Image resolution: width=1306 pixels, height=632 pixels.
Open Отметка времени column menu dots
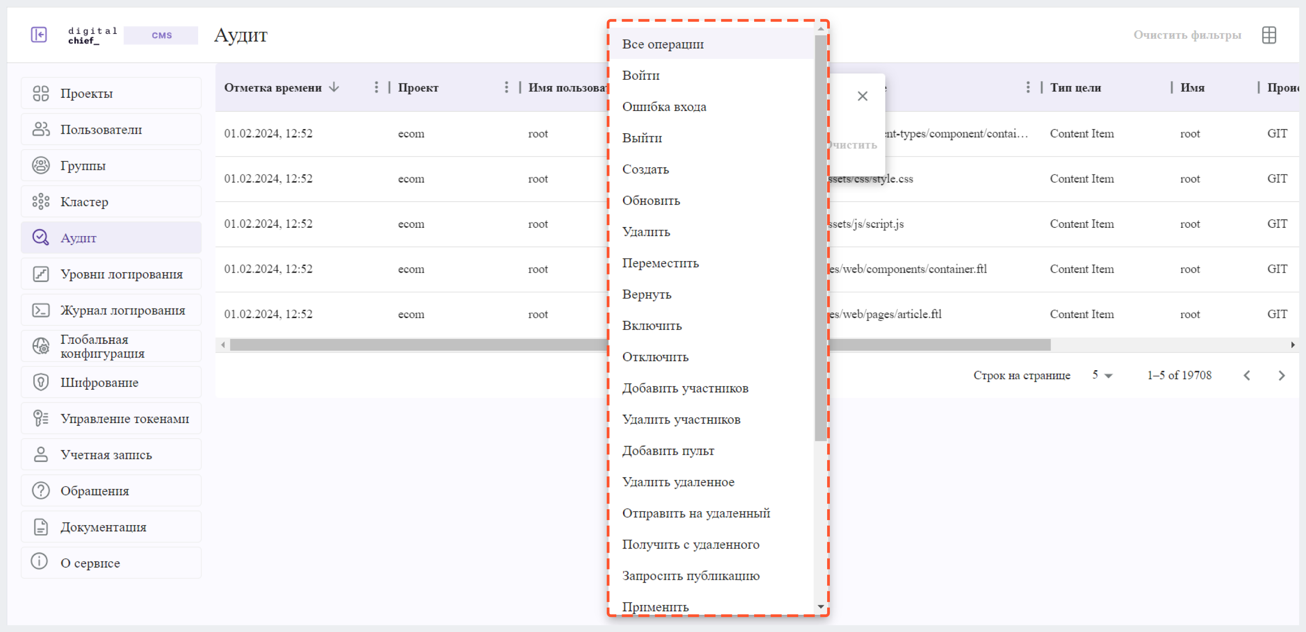point(375,87)
